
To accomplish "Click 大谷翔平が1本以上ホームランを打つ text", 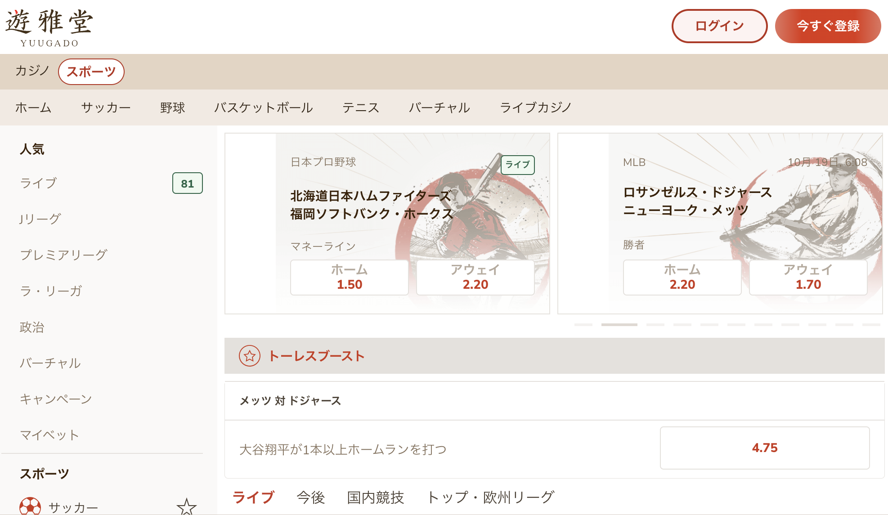I will click(x=343, y=449).
